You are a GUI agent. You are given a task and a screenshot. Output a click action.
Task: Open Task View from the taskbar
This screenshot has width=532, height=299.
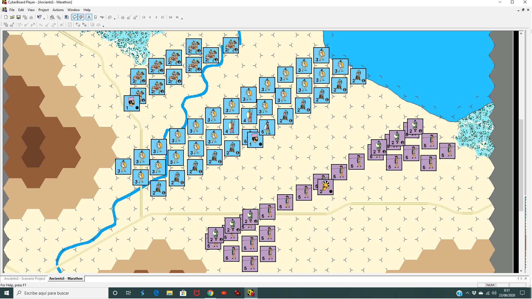click(128, 293)
